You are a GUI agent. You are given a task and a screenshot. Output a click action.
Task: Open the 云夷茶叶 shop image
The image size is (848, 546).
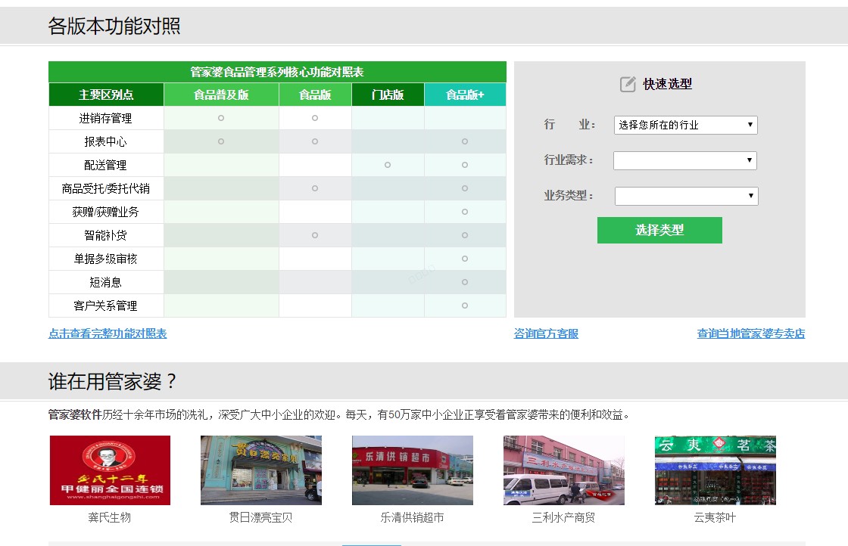tap(715, 470)
